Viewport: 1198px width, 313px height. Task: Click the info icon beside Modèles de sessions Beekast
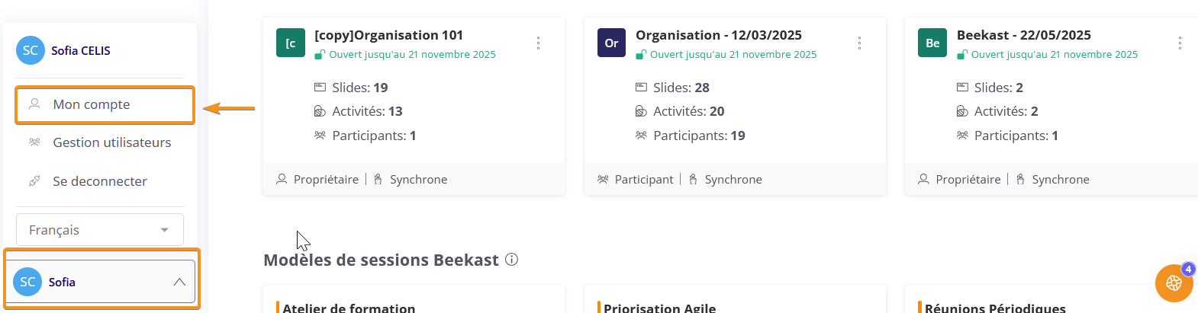coord(512,260)
